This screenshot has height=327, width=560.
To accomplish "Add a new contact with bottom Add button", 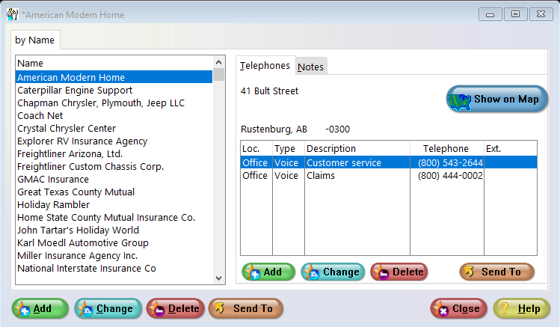I will 40,308.
